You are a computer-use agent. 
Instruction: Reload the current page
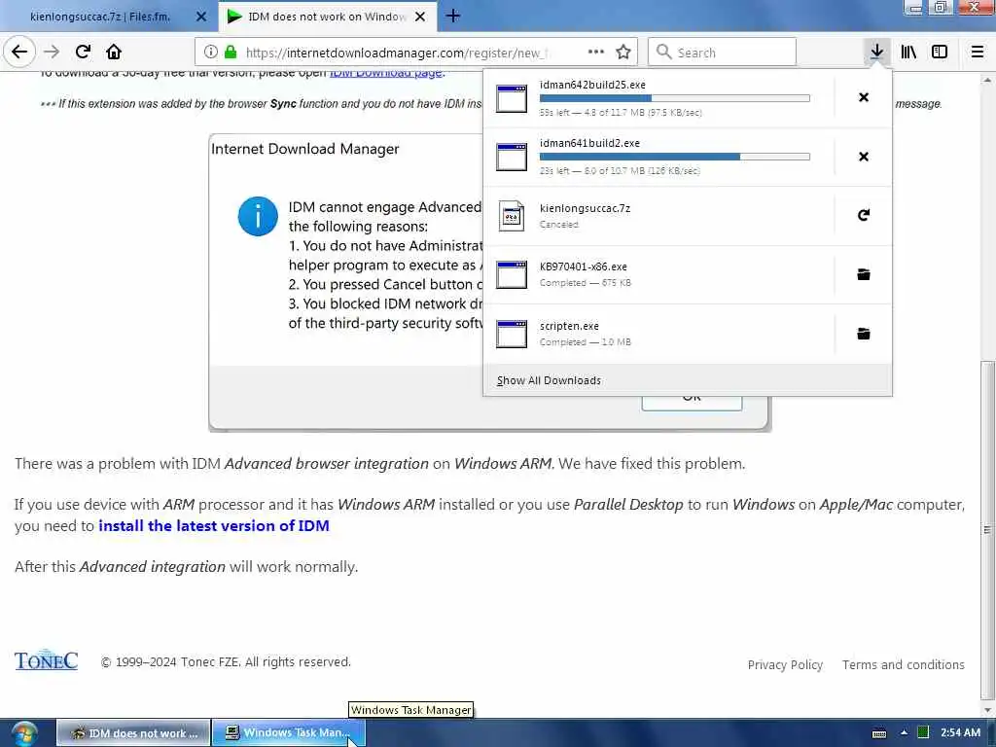point(83,53)
